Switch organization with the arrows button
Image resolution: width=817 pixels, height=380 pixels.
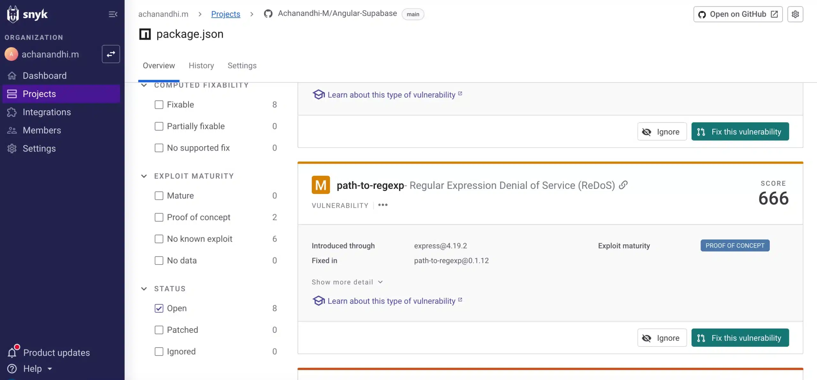point(111,54)
